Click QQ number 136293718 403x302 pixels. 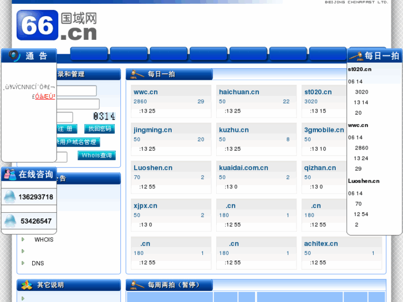[x=35, y=197]
